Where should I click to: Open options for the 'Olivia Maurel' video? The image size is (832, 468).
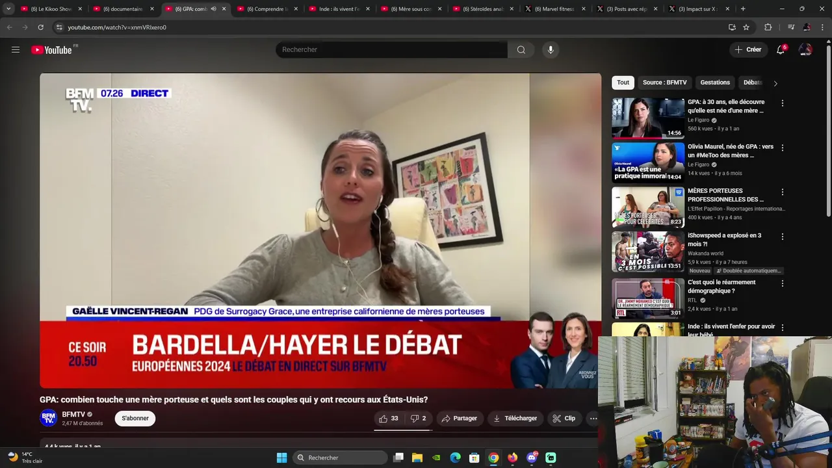tap(783, 148)
